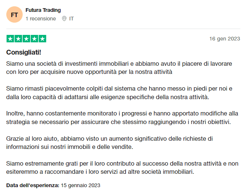Click the divider line below reviewer header
This screenshot has height=189, width=247.
click(x=123, y=29)
